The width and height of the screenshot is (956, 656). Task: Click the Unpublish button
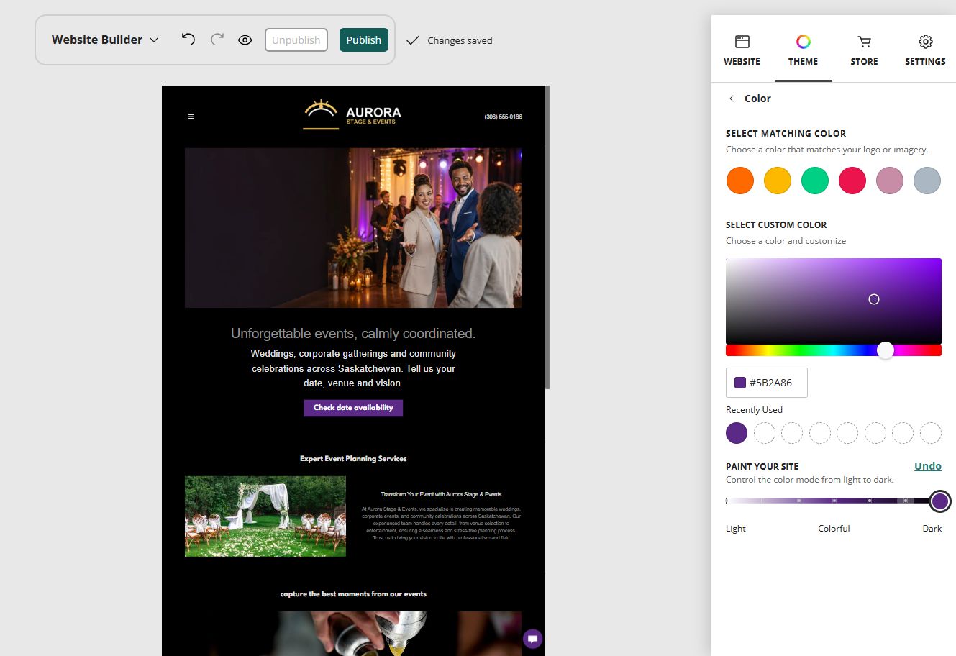click(x=296, y=40)
